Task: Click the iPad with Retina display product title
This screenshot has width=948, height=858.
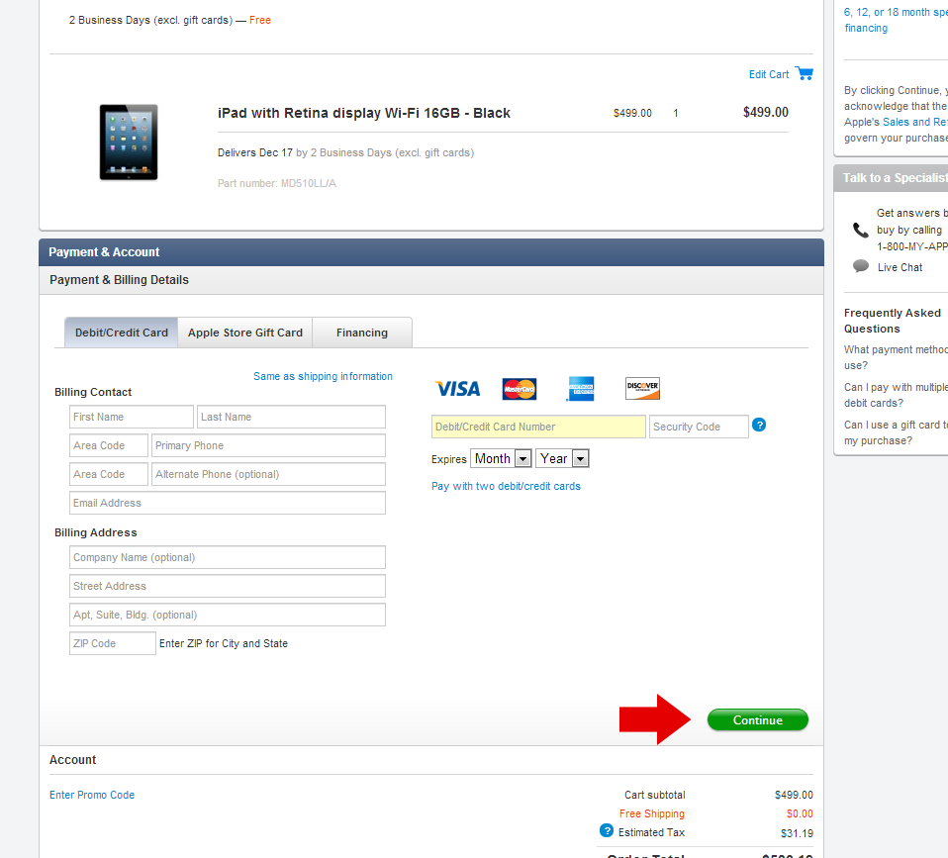Action: (x=364, y=113)
